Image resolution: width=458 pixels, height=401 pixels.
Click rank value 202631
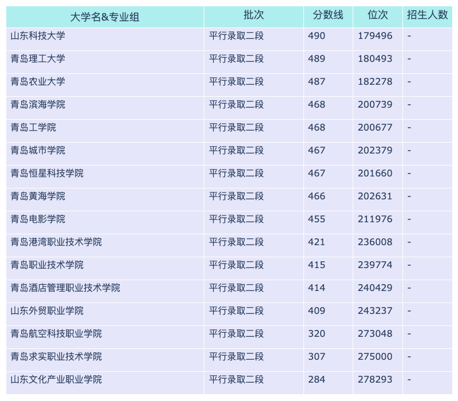point(375,196)
